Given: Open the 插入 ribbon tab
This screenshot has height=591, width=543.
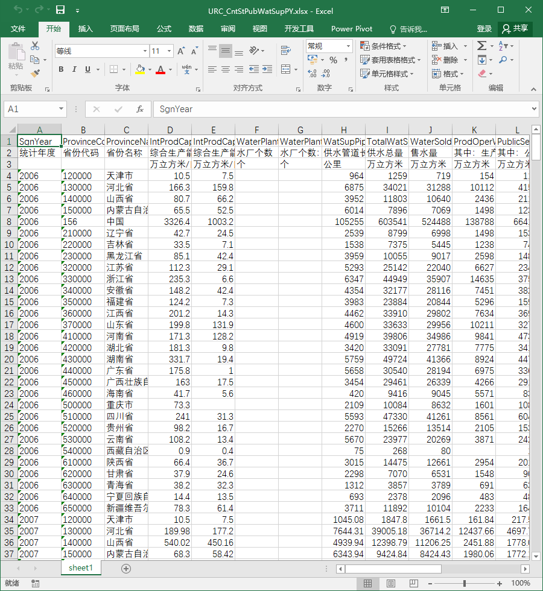Looking at the screenshot, I should tap(85, 29).
